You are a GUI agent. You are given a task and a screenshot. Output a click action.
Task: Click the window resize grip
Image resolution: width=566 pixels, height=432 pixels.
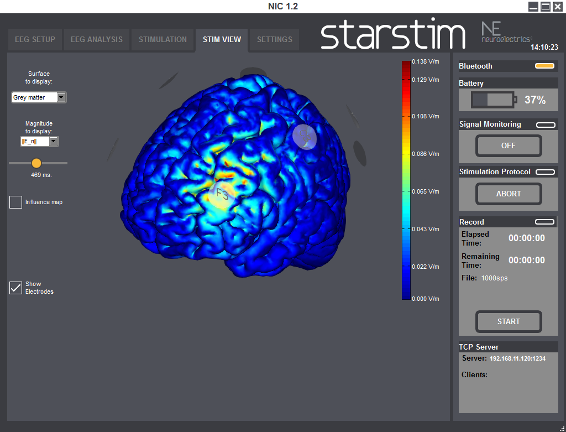[562, 428]
